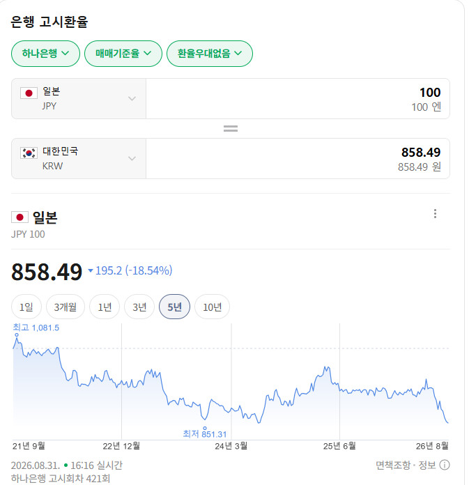Image resolution: width=469 pixels, height=485 pixels.
Task: Click the info circle icon beside 정보
Action: pyautogui.click(x=445, y=465)
